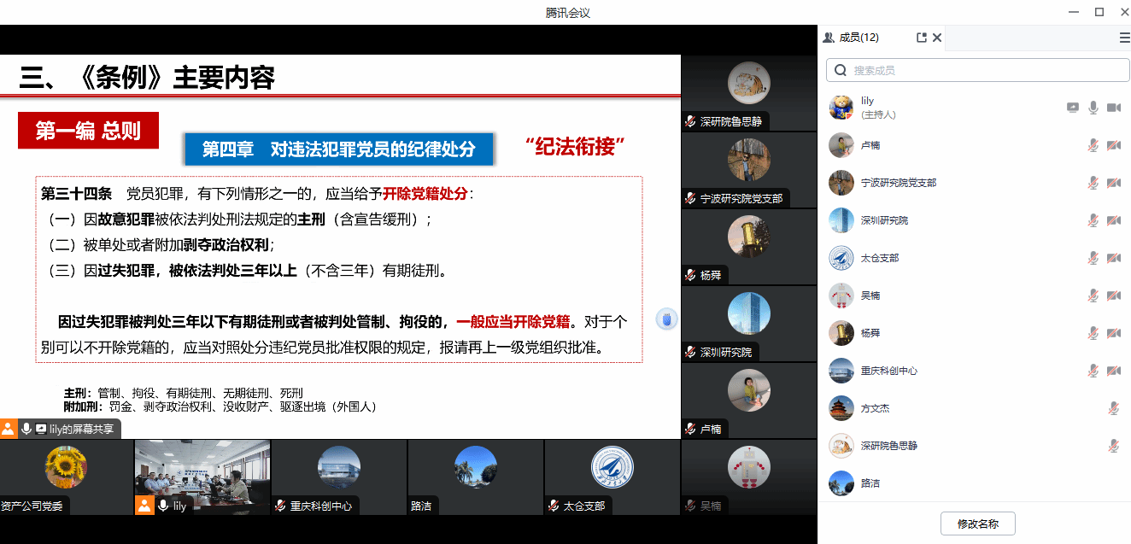Select the 深圳研究院 video tile
Screen dimensions: 1131x544
pos(749,323)
